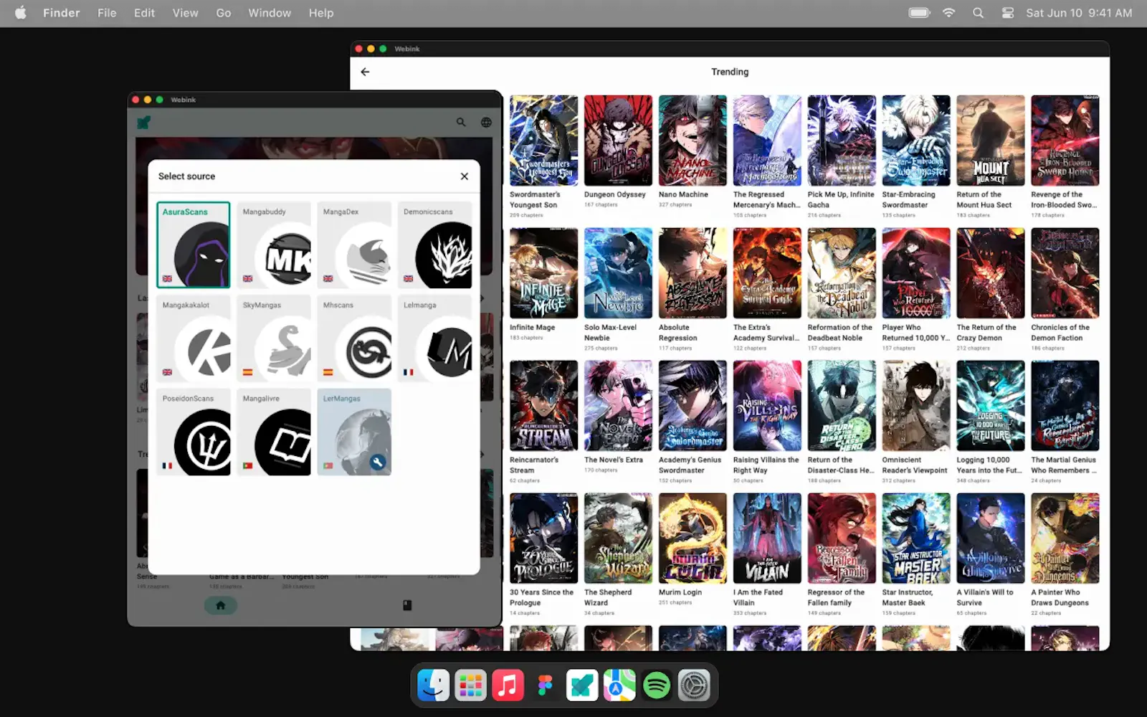1147x717 pixels.
Task: Go back from the Trending page
Action: 365,72
